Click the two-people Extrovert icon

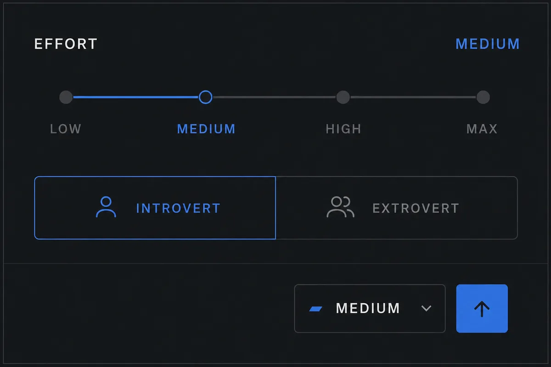(341, 207)
